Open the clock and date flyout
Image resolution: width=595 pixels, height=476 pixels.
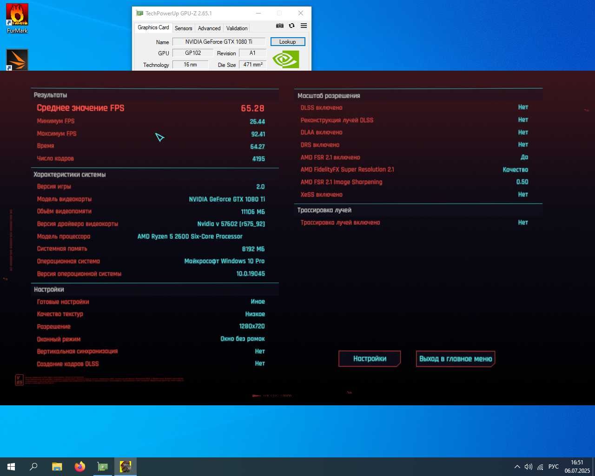click(577, 467)
